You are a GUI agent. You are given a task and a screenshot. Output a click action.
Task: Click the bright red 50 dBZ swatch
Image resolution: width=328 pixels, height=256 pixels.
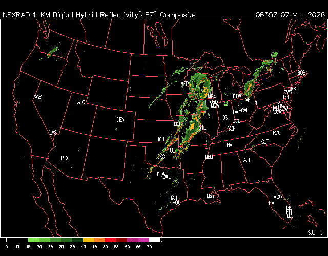[110, 240]
